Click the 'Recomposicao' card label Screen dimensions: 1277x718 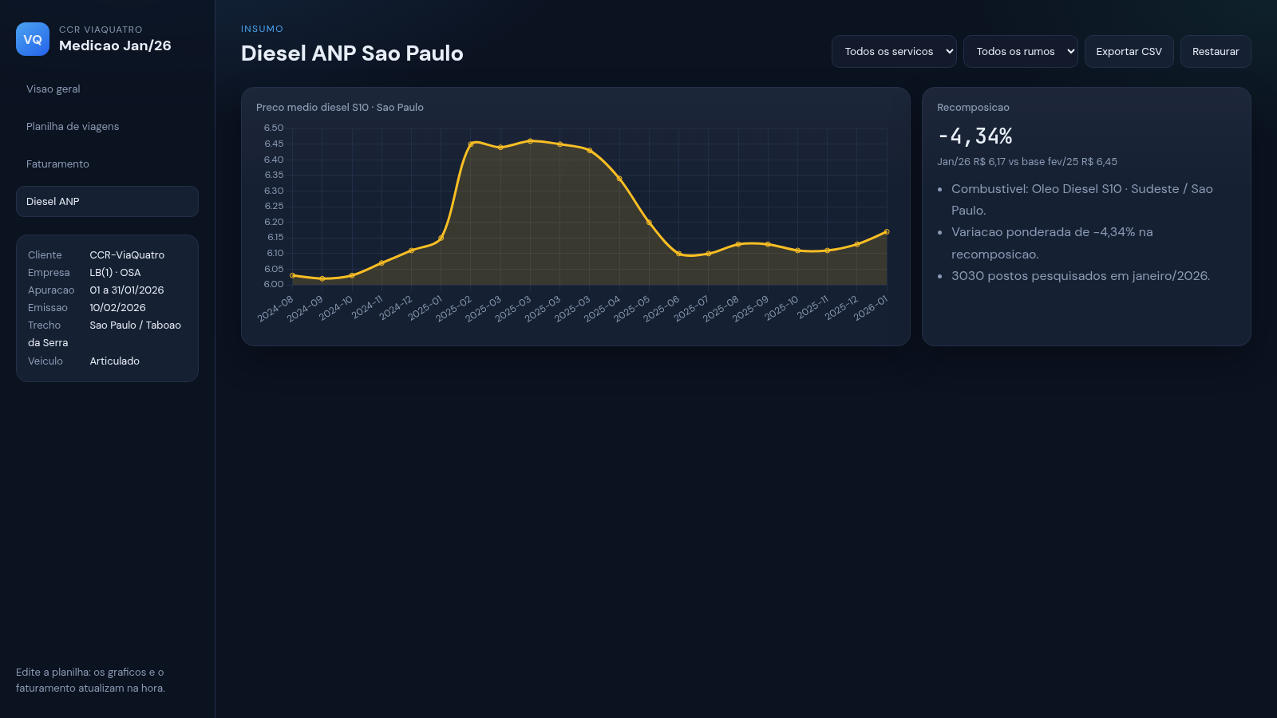tap(973, 108)
